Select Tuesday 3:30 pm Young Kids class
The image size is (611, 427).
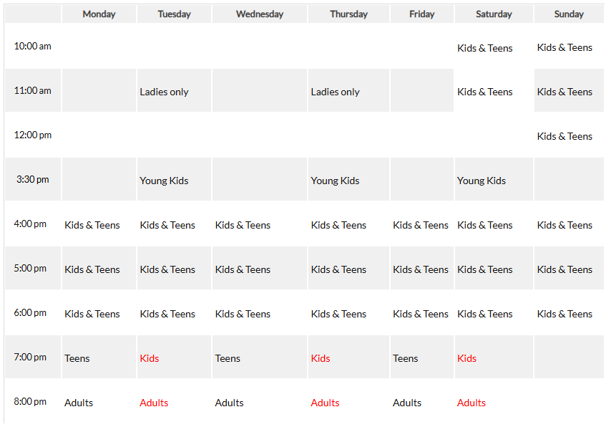click(x=164, y=181)
